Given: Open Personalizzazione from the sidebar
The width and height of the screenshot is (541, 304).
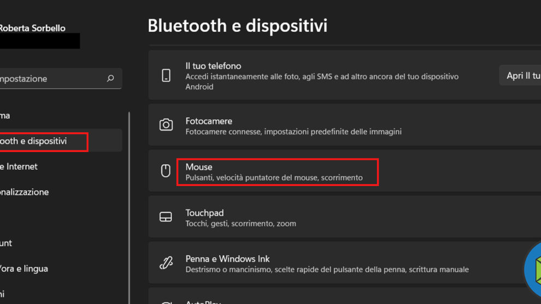Looking at the screenshot, I should (x=25, y=192).
